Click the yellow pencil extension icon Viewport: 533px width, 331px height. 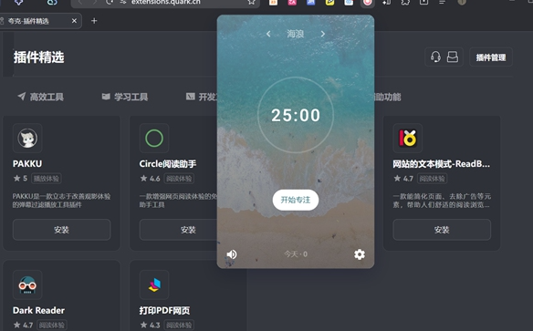tap(329, 2)
